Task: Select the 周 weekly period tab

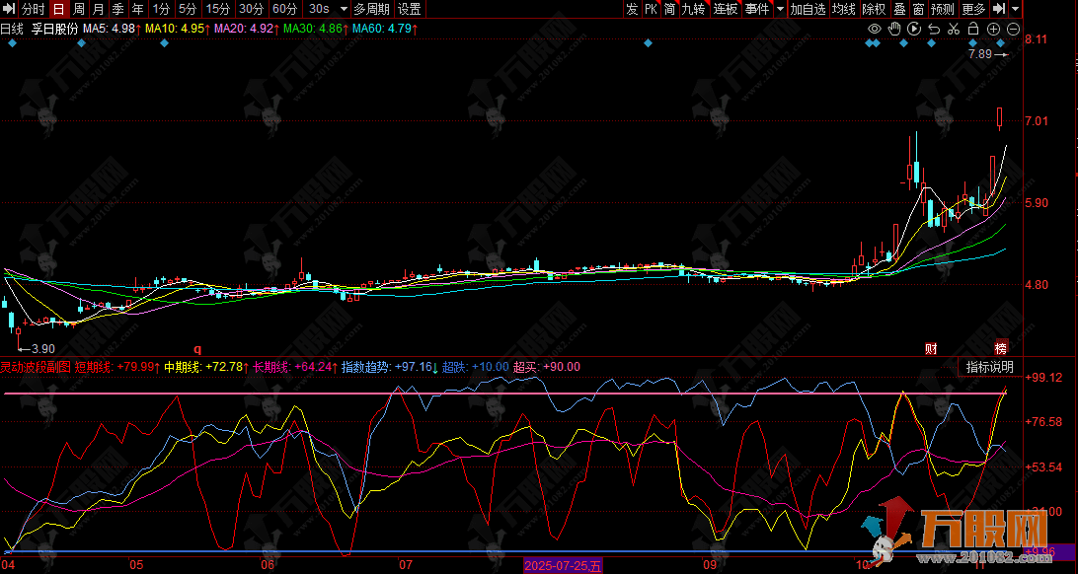Action: click(x=79, y=9)
